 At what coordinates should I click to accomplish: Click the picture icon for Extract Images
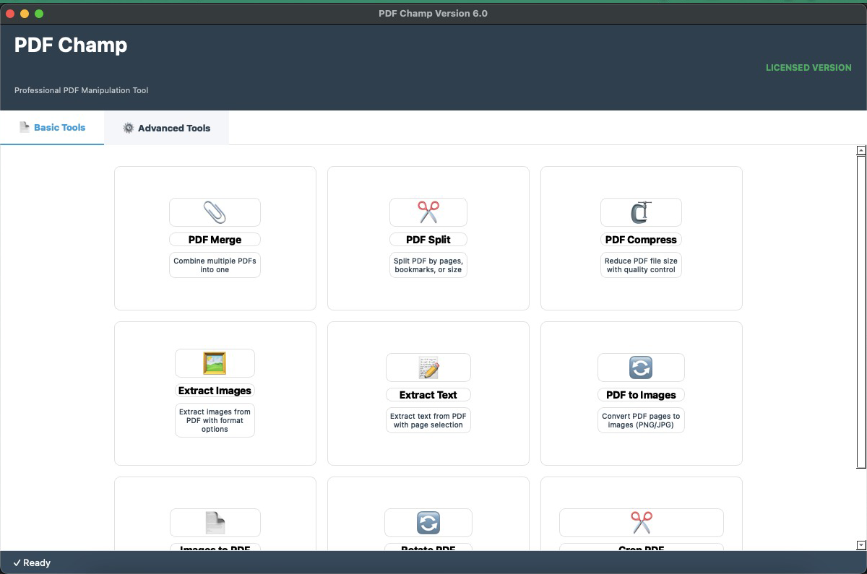click(x=215, y=362)
